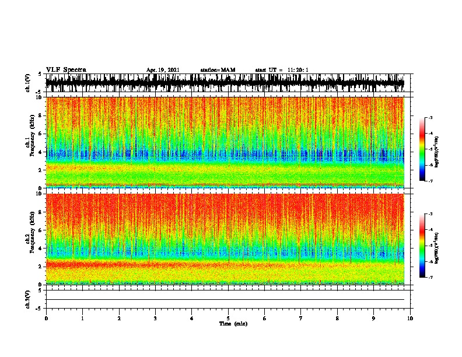
Task: Click the time axis tick label '1'
Action: click(82, 318)
